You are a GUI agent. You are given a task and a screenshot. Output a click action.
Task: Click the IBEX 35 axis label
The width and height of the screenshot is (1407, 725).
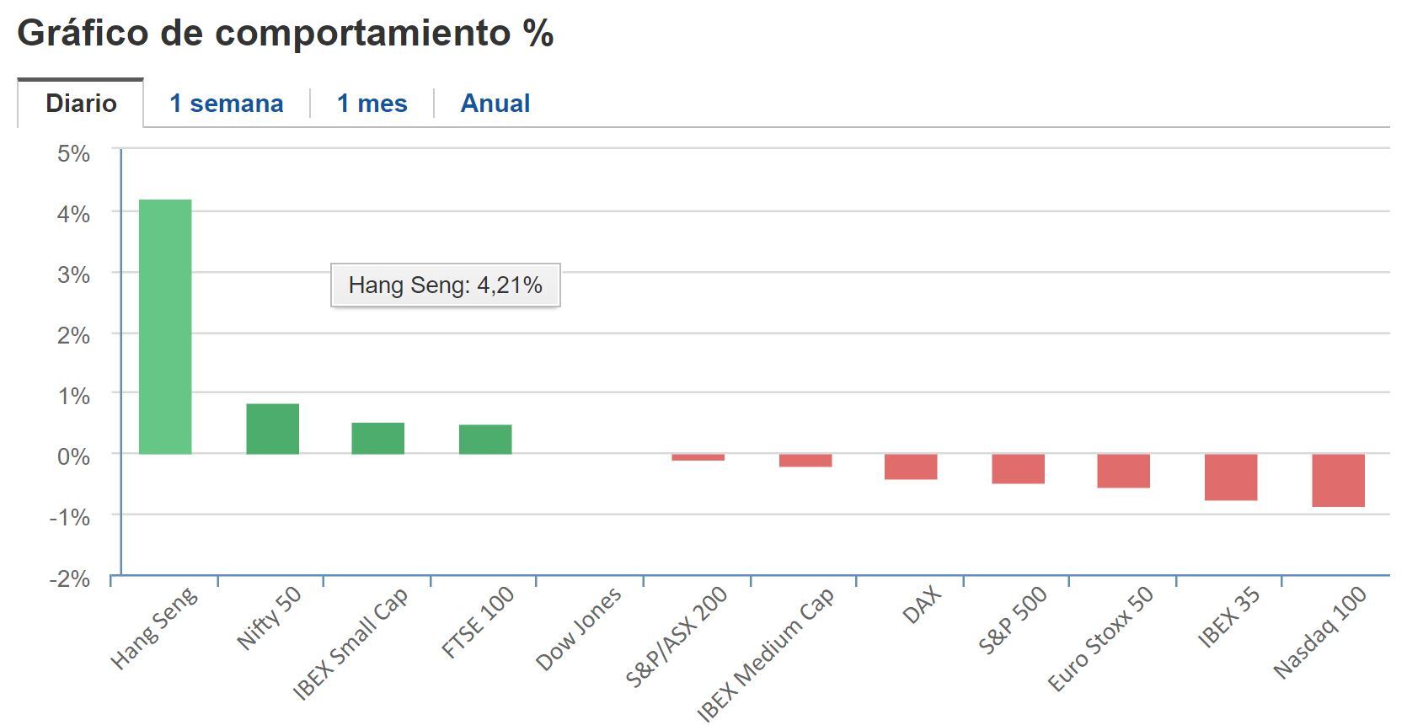(1229, 616)
